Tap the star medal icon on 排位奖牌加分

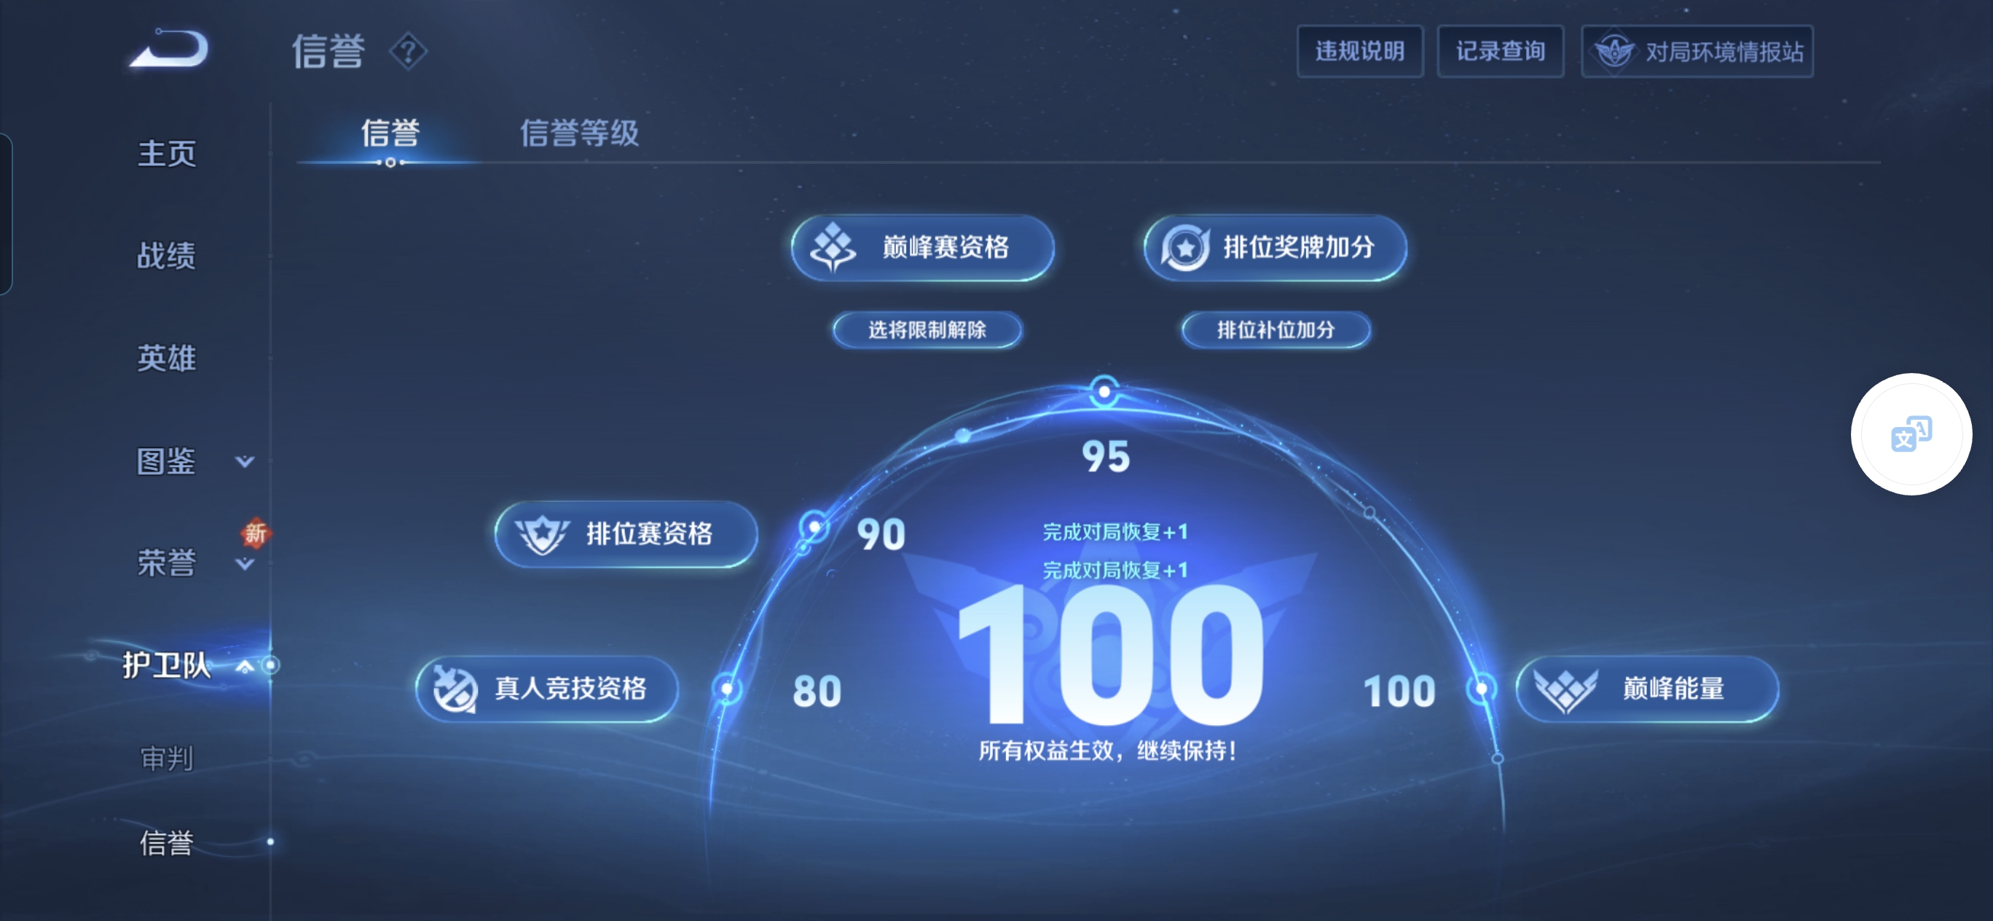pos(1184,248)
